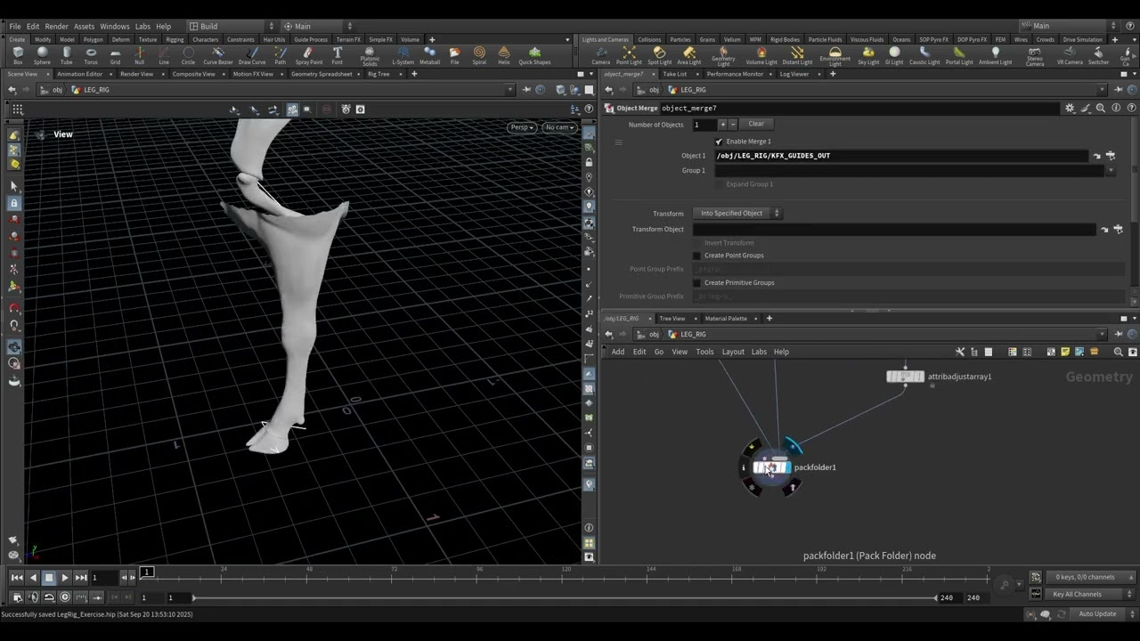
Task: Click the Number of Objects field
Action: 704,125
